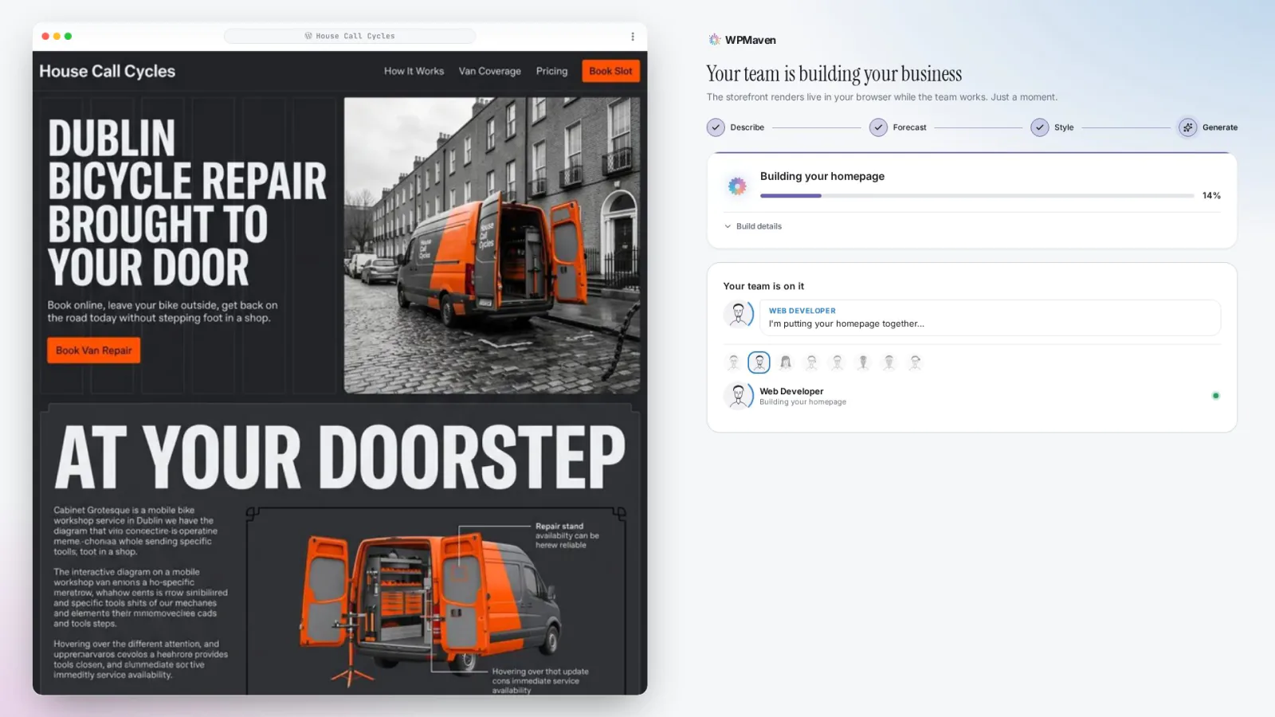The height and width of the screenshot is (717, 1275).
Task: Open the Pricing nav item
Action: (551, 71)
